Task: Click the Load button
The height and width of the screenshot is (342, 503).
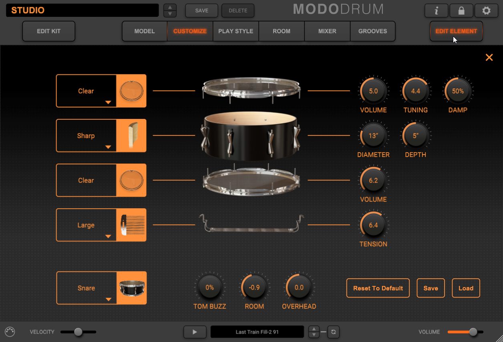Action: pyautogui.click(x=466, y=288)
